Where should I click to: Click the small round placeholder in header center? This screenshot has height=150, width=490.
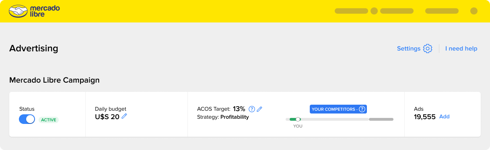point(374,11)
